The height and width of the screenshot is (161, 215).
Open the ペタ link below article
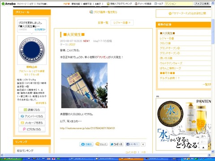(x=143, y=152)
